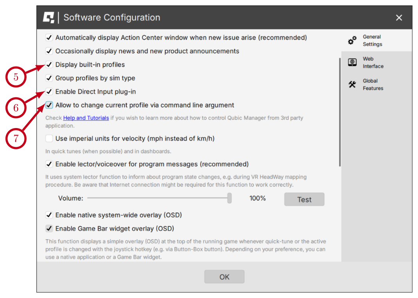Screen dimensions: 418x298
Task: Toggle Group profiles by sim type
Action: (49, 78)
